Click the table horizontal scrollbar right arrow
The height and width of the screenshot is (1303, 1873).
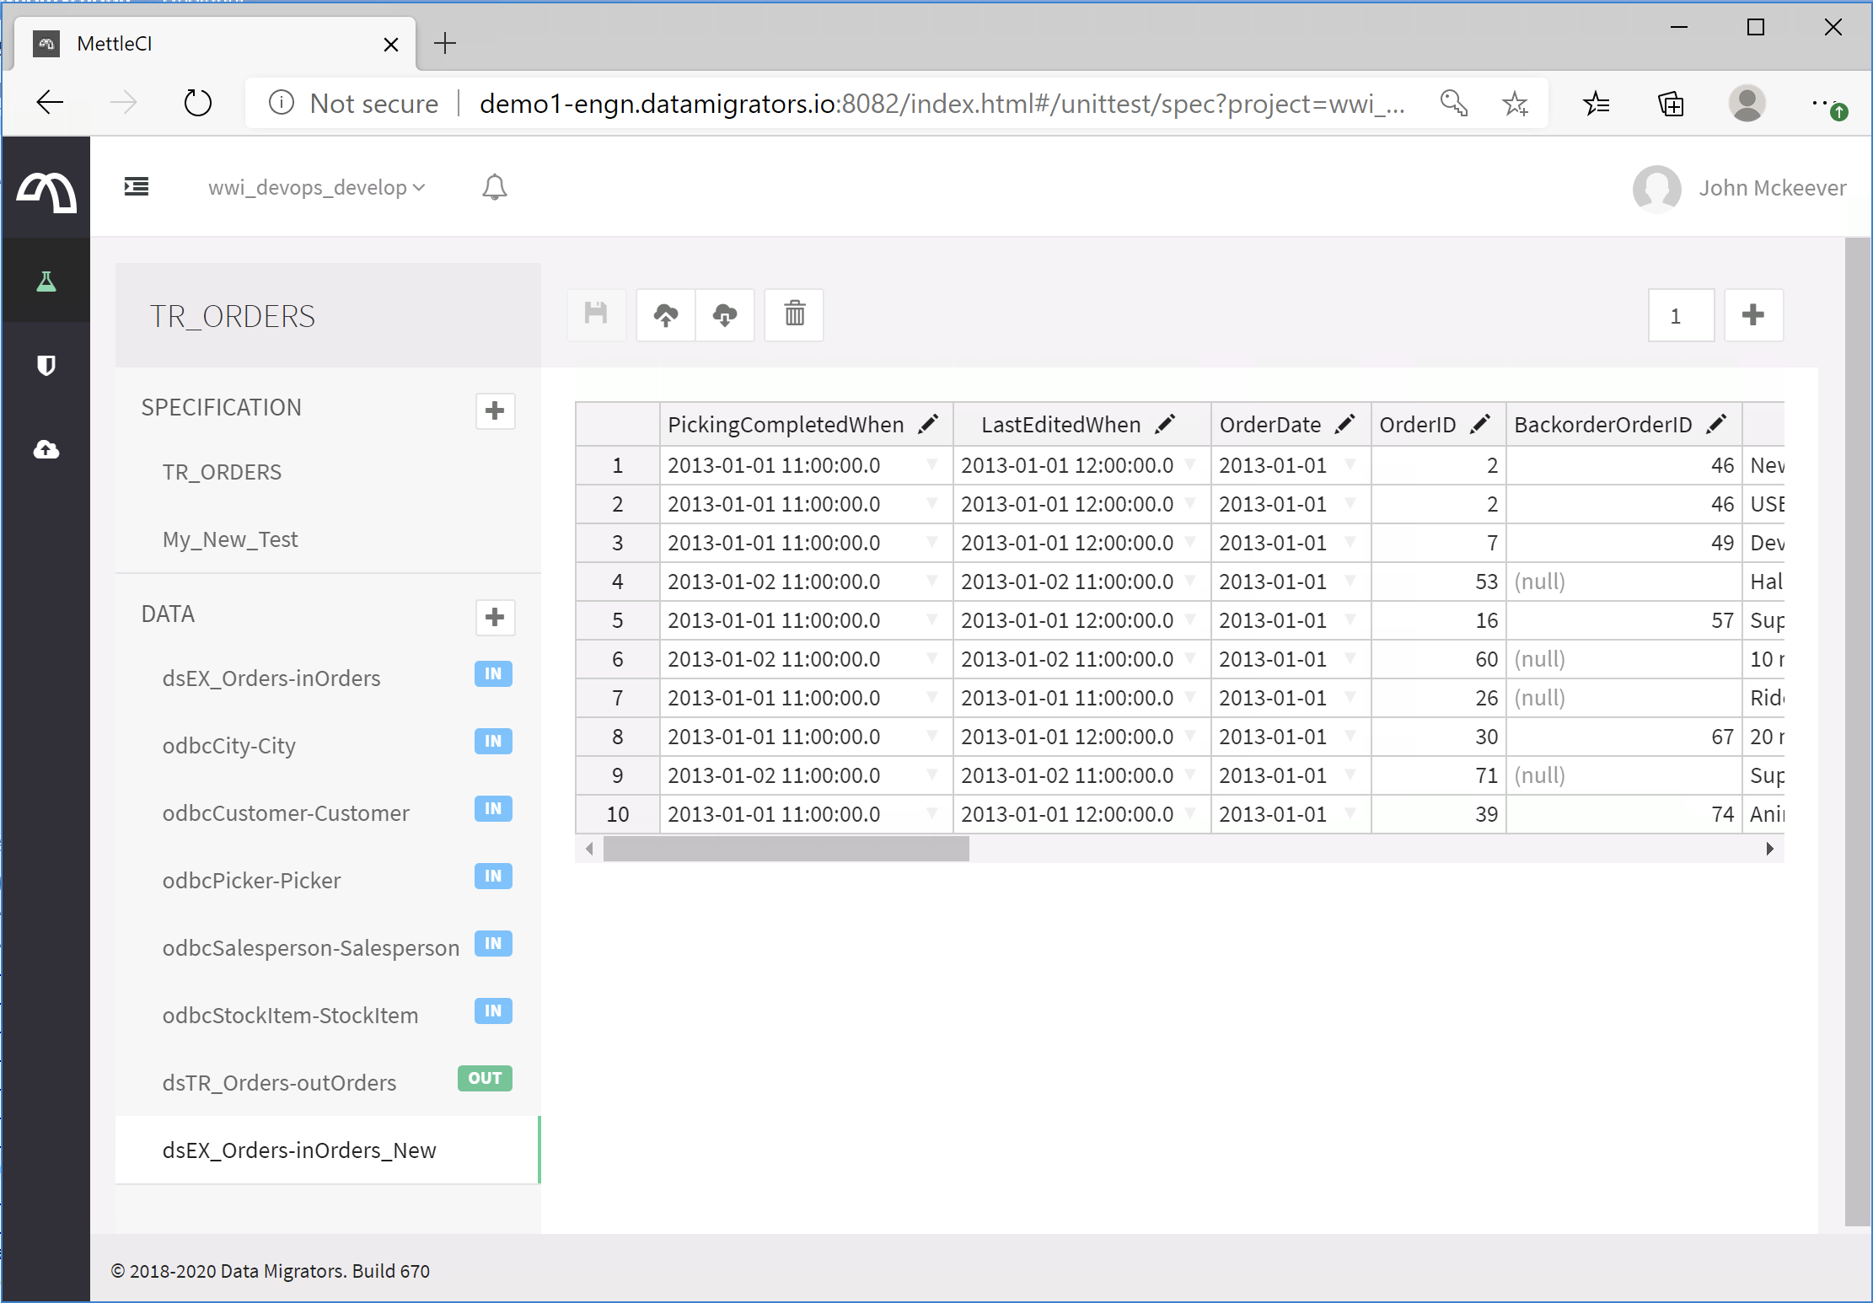pyautogui.click(x=1769, y=849)
